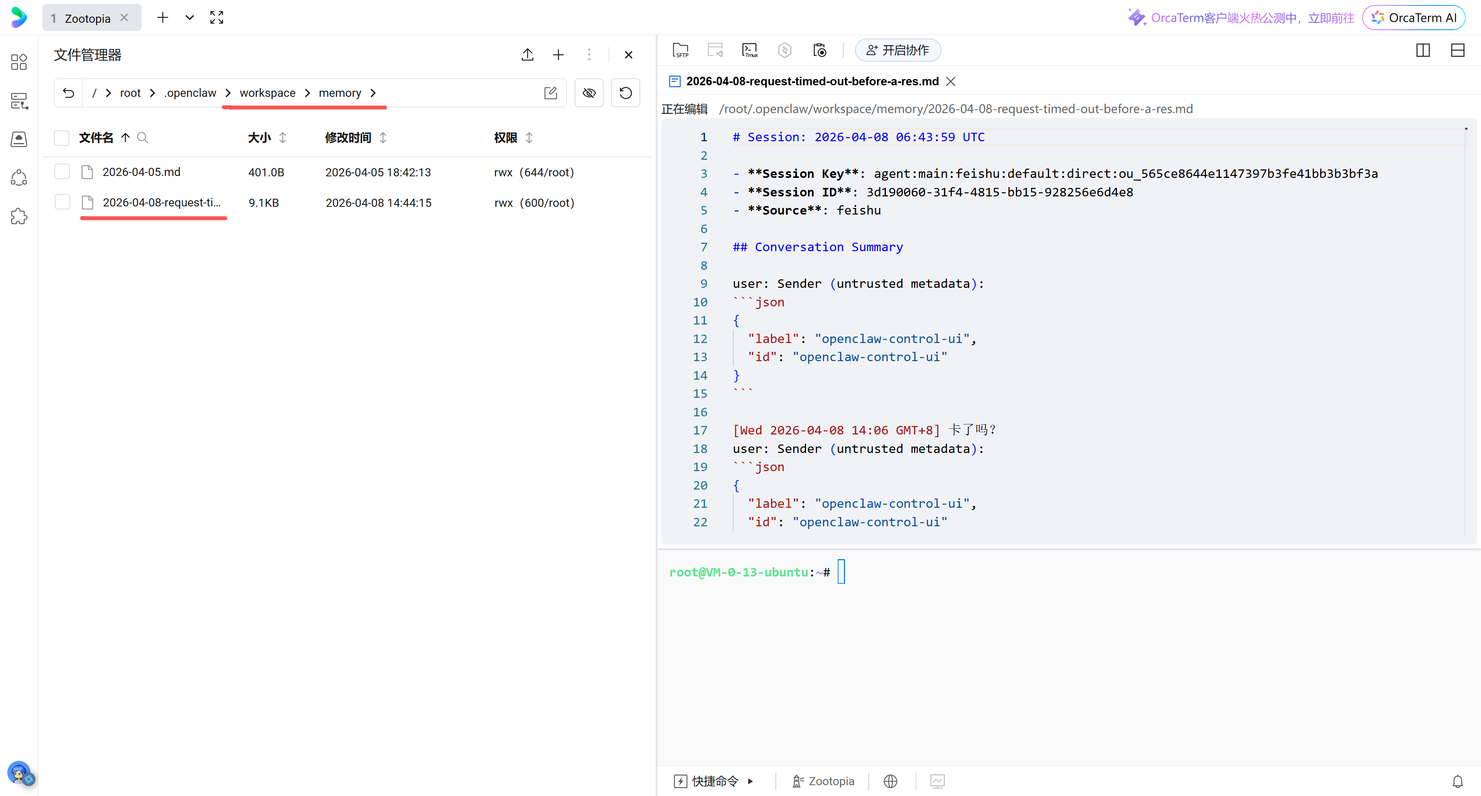Image resolution: width=1481 pixels, height=796 pixels.
Task: Select the 2026-04-08-request-ti... file checkbox
Action: tap(62, 203)
